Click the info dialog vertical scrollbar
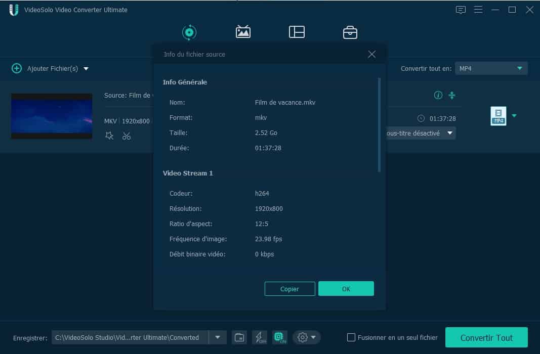540x354 pixels. (379, 124)
